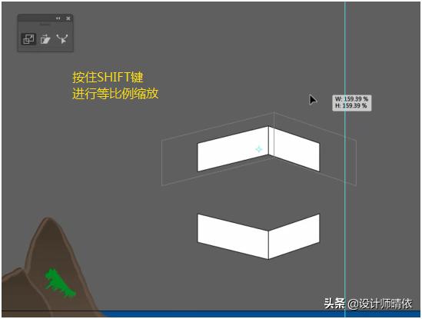Click the green tree shape on mountain
422x319 pixels.
(x=59, y=283)
